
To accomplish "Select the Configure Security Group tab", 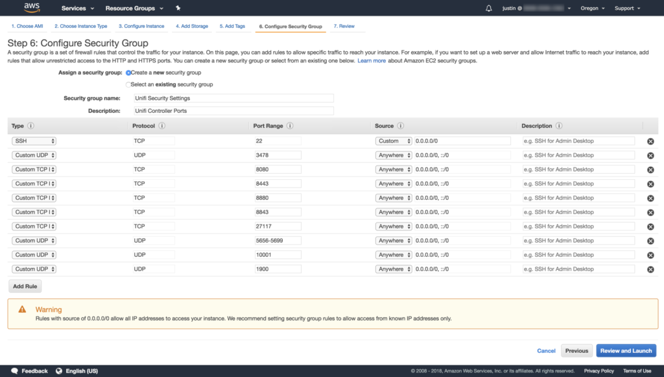I will coord(290,26).
